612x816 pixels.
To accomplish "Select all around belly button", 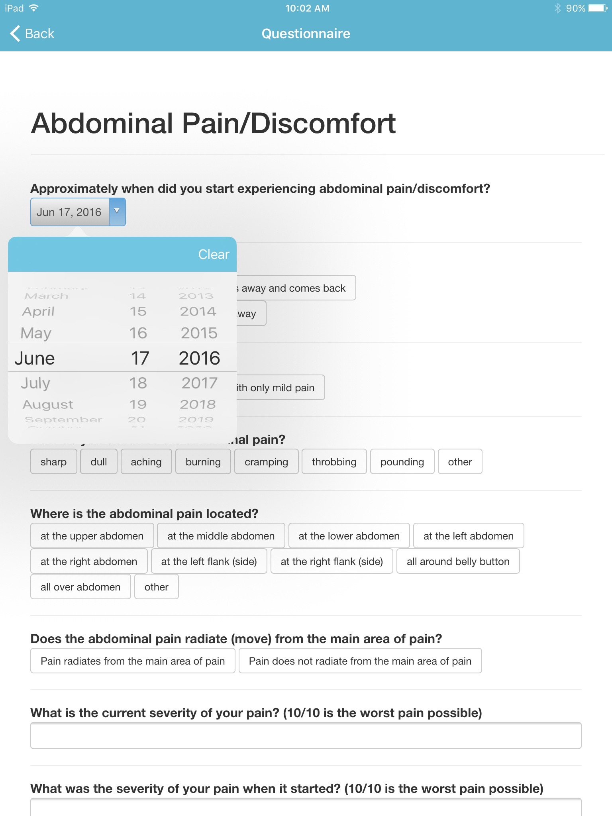I will tap(458, 561).
